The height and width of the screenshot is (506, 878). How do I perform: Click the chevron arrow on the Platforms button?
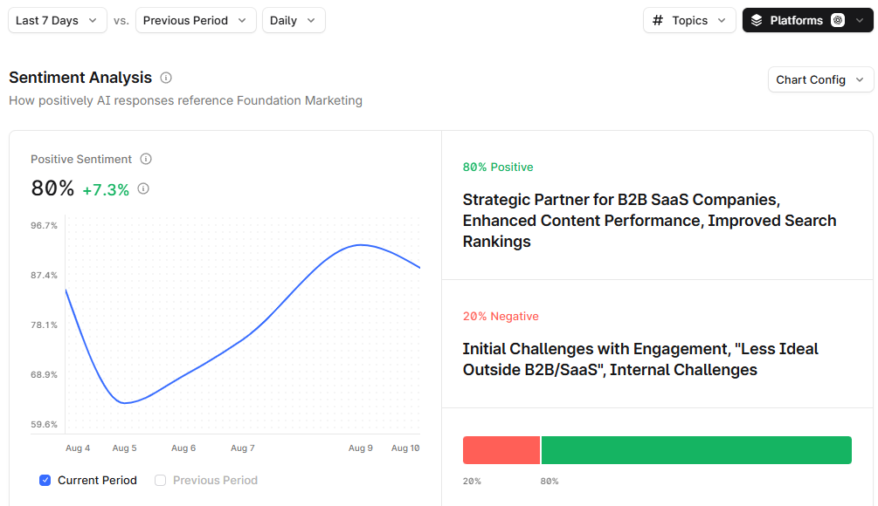point(860,20)
